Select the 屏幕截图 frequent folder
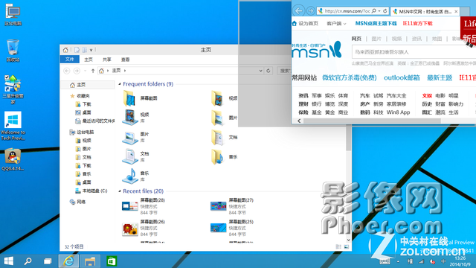 pos(141,98)
